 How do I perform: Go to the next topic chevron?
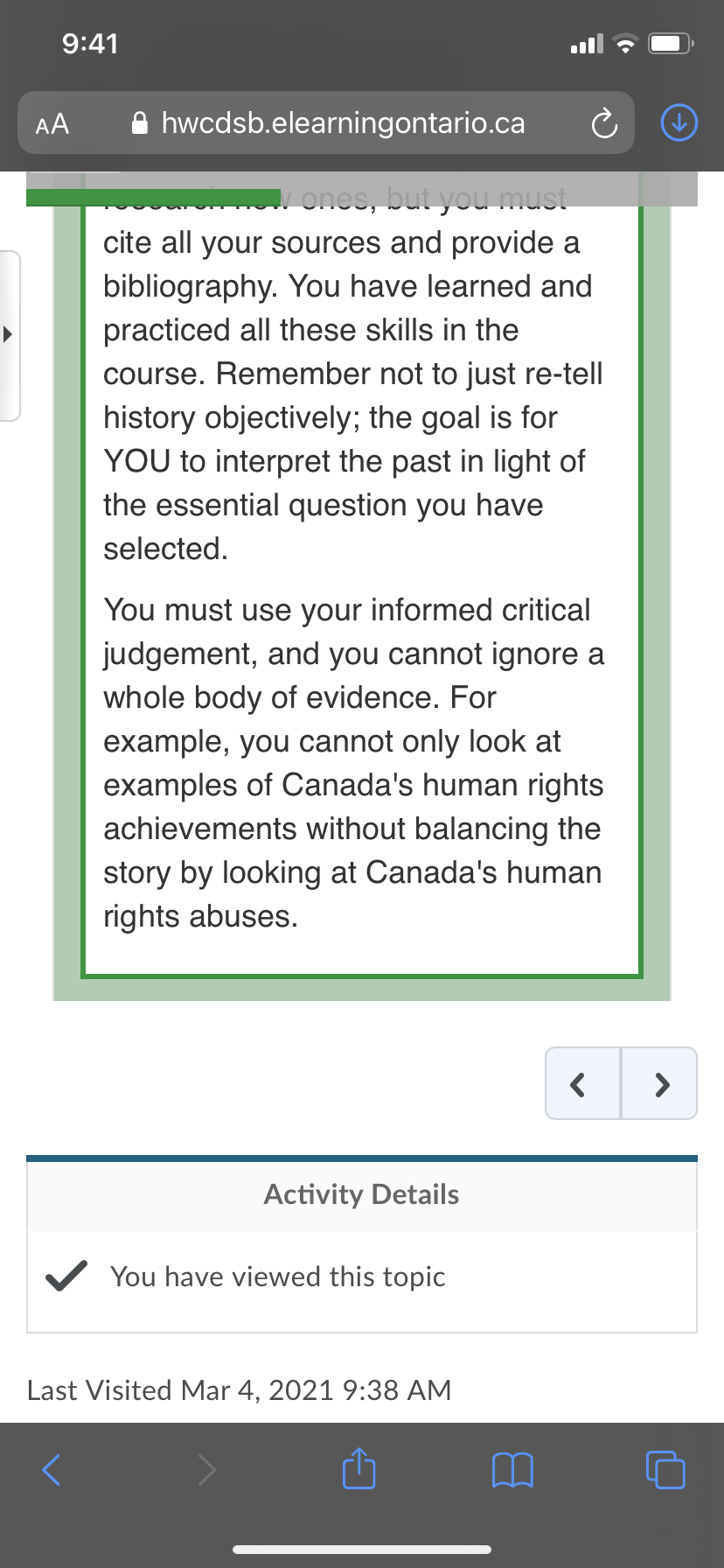[660, 1084]
